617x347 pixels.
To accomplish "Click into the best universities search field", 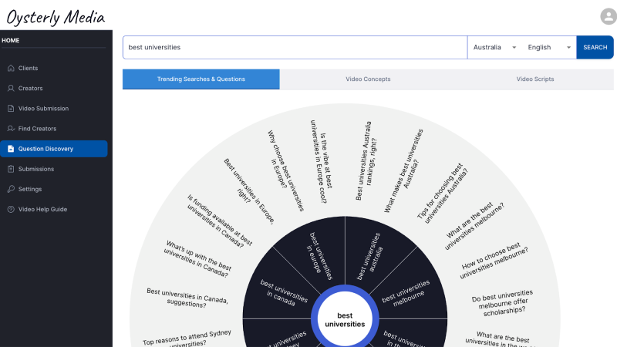I will (295, 47).
